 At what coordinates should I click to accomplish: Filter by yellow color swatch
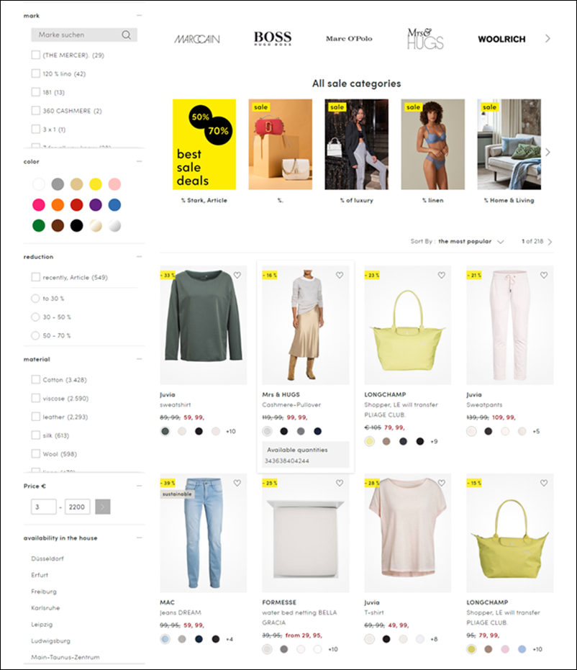point(96,184)
